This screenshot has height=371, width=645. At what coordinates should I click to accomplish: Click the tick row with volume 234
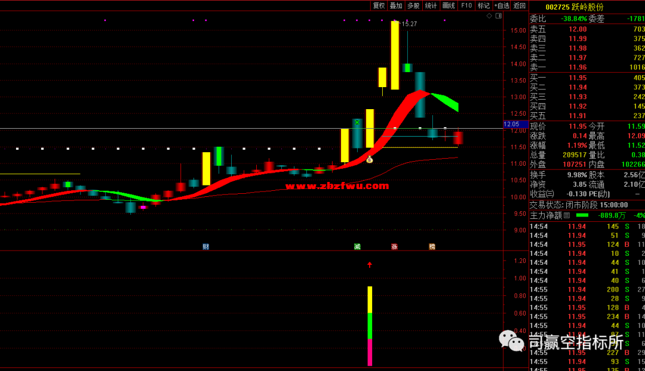tap(587, 317)
